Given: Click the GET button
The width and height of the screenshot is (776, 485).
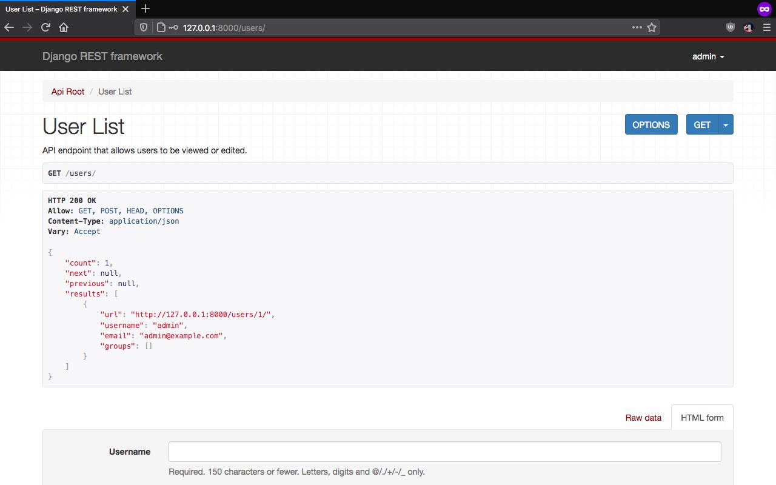Looking at the screenshot, I should click(702, 125).
